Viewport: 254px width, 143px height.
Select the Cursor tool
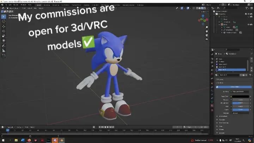coord(4,22)
